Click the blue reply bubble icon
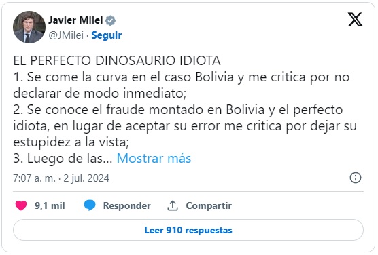The width and height of the screenshot is (378, 255). point(90,205)
